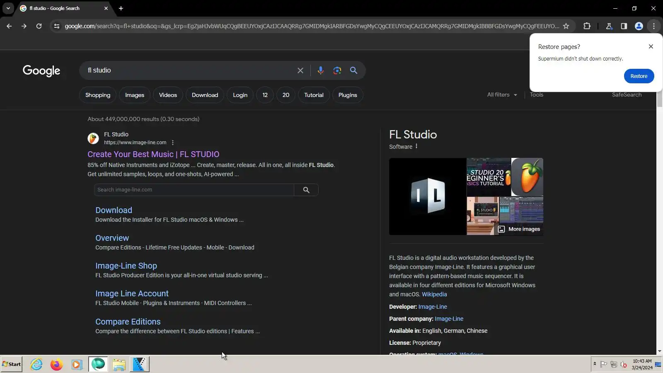Submit the Google search with the magnifier
The image size is (663, 373).
[x=353, y=70]
